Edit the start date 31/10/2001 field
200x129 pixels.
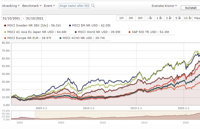[x=12, y=18]
